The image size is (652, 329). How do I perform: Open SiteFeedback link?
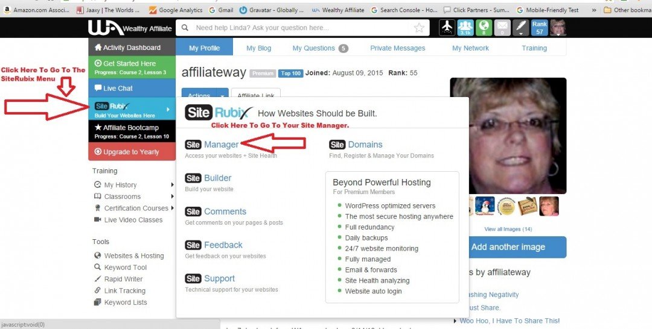point(214,245)
